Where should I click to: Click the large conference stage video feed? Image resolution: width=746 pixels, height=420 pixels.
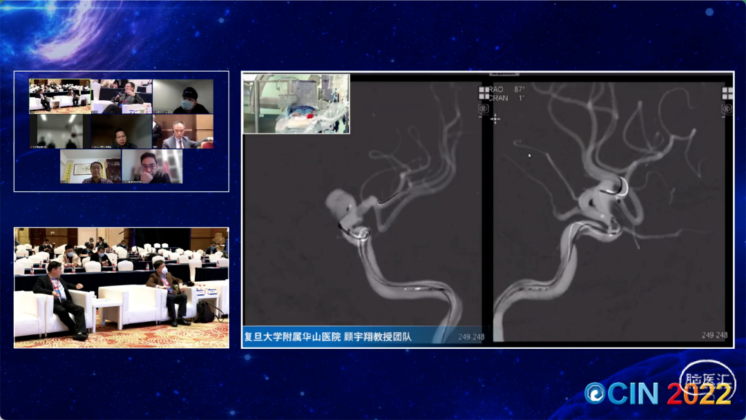tap(122, 288)
